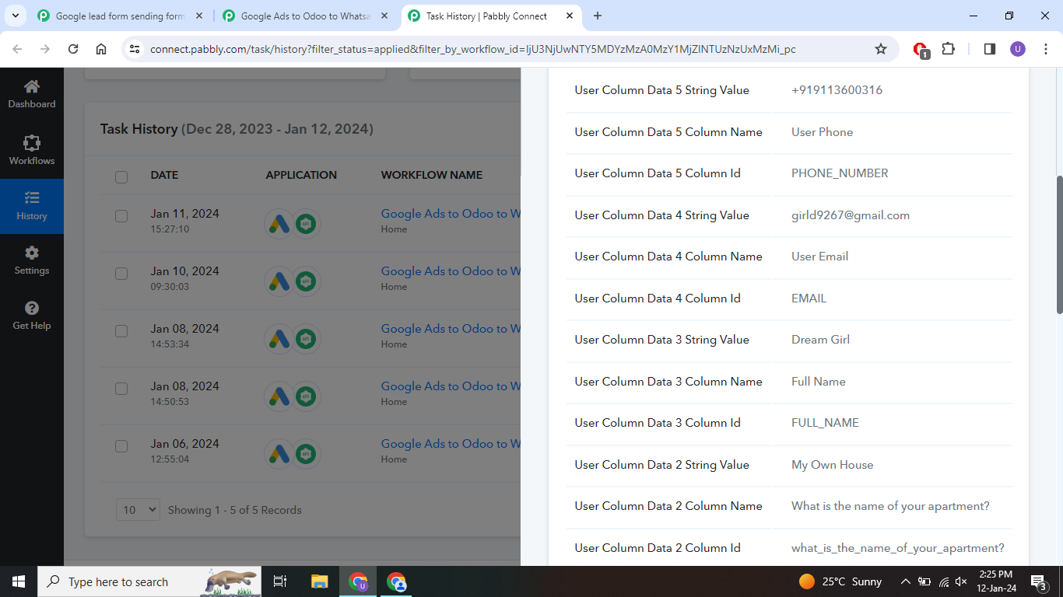The width and height of the screenshot is (1063, 597).
Task: Click the DATE column header
Action: (x=164, y=175)
